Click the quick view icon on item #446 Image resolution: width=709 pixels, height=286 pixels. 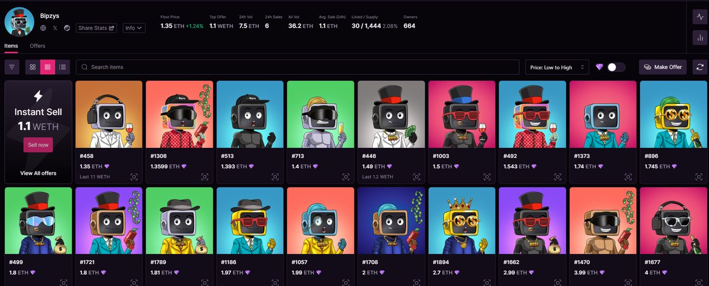[x=417, y=177]
